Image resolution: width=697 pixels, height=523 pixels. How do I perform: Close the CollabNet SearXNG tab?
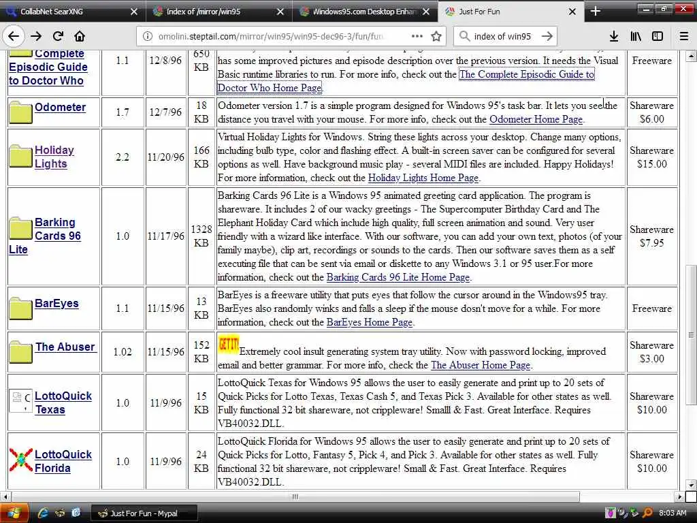(x=134, y=12)
